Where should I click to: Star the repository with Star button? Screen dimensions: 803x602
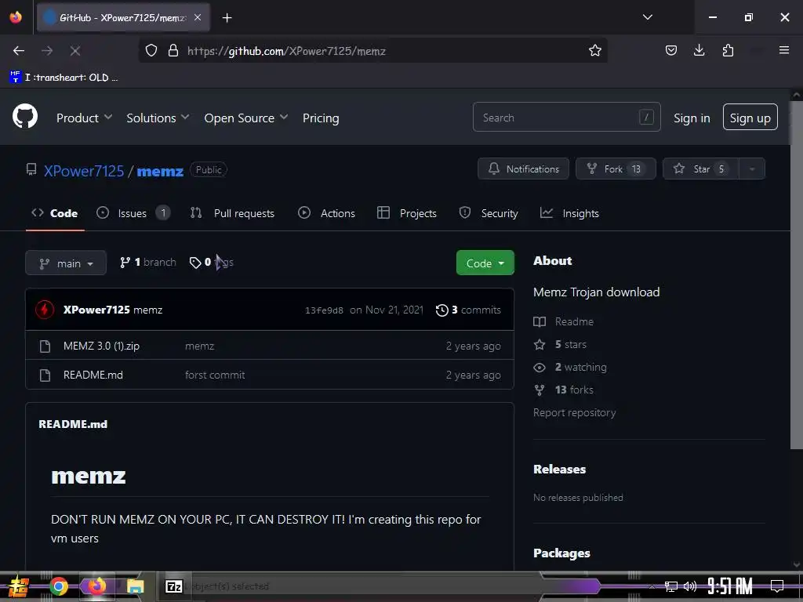(x=700, y=169)
